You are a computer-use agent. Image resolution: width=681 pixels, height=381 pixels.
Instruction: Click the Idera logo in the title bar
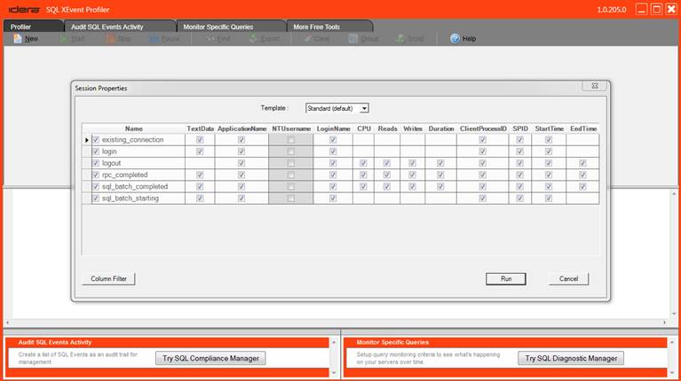(x=24, y=10)
